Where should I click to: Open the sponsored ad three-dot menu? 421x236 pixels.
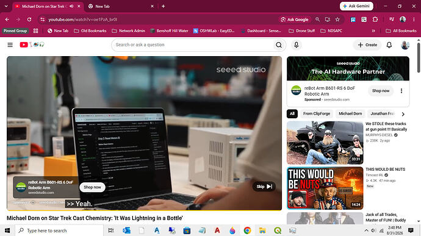pos(401,91)
